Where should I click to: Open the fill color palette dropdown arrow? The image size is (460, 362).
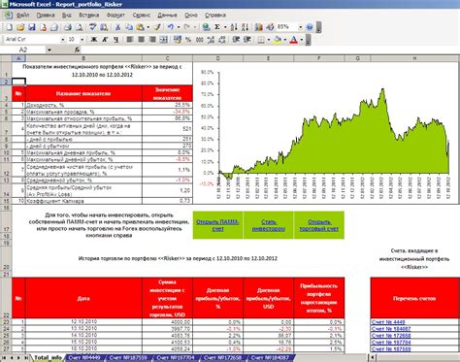pos(285,40)
